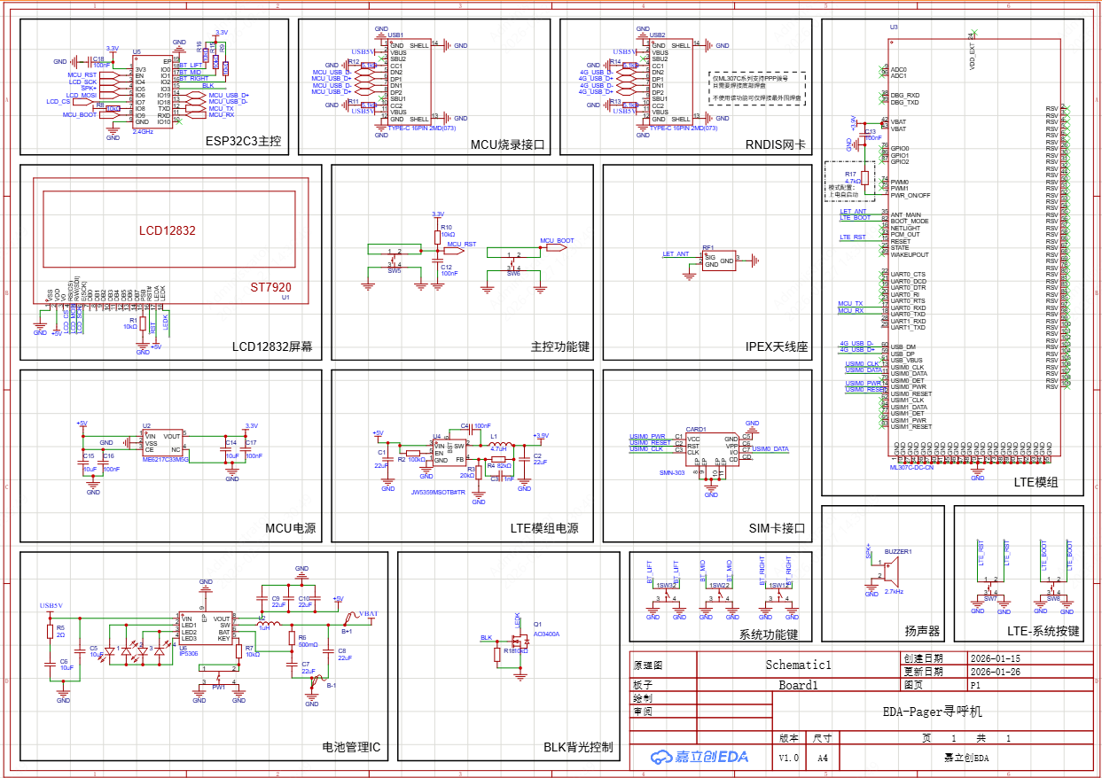Click the V1.0 version field
This screenshot has width=1102, height=778.
click(x=788, y=759)
